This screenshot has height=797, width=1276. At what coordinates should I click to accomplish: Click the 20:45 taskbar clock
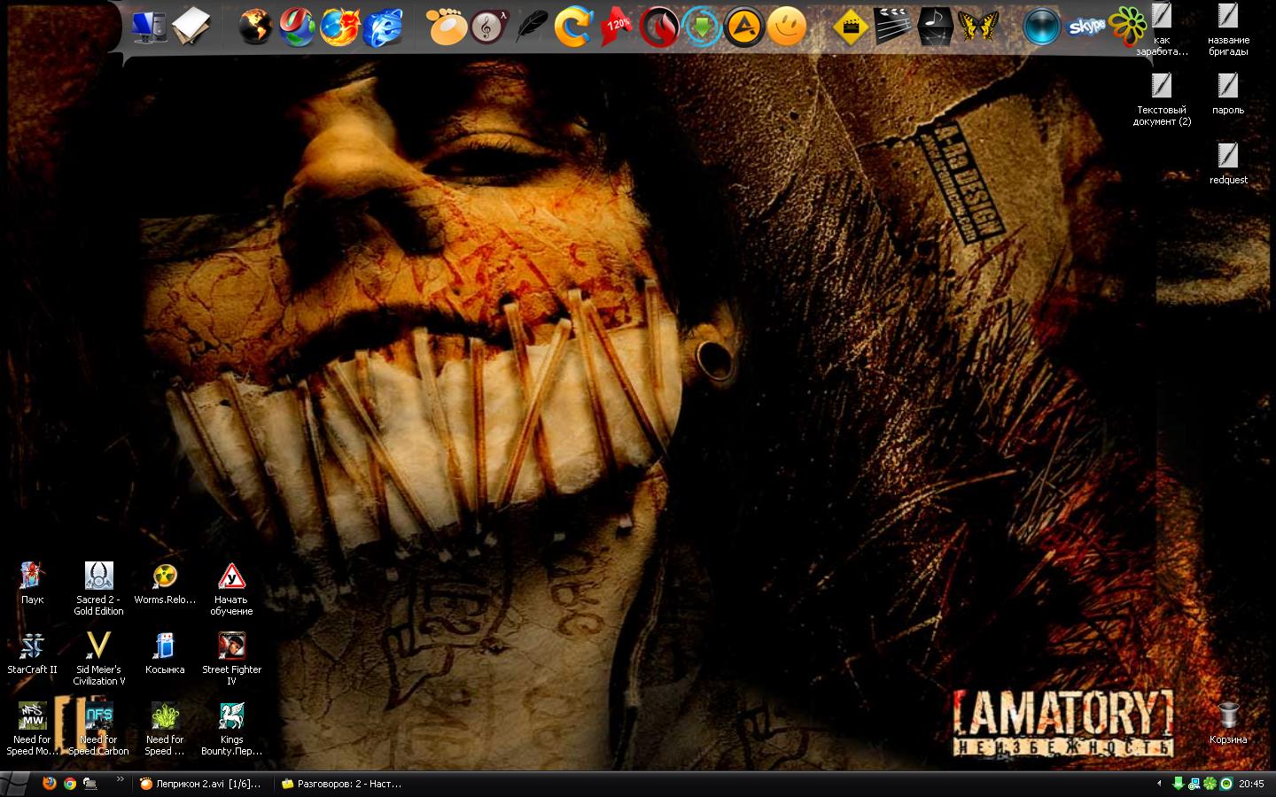pyautogui.click(x=1251, y=784)
